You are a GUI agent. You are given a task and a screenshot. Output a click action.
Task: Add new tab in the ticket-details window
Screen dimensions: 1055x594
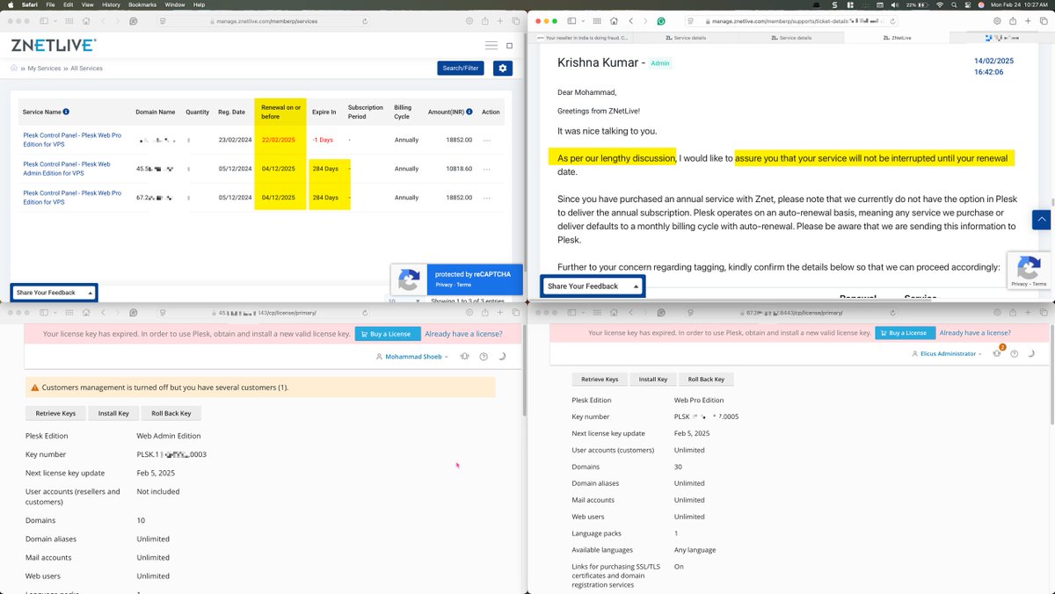[x=1027, y=20]
